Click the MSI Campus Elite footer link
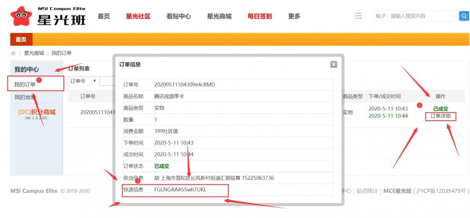Viewport: 470px width, 218px height. point(34,191)
